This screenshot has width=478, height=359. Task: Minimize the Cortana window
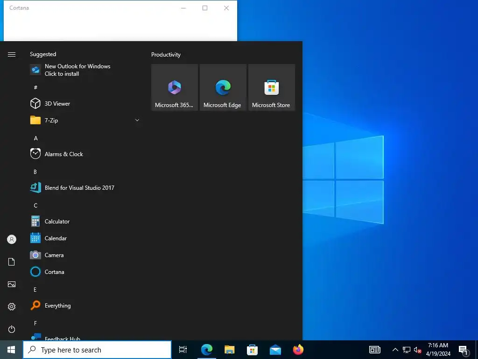coord(183,8)
